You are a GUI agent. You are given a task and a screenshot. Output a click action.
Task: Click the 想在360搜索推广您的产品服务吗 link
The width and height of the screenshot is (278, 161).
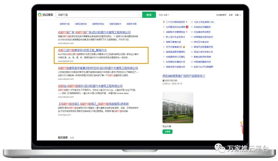pos(184,76)
